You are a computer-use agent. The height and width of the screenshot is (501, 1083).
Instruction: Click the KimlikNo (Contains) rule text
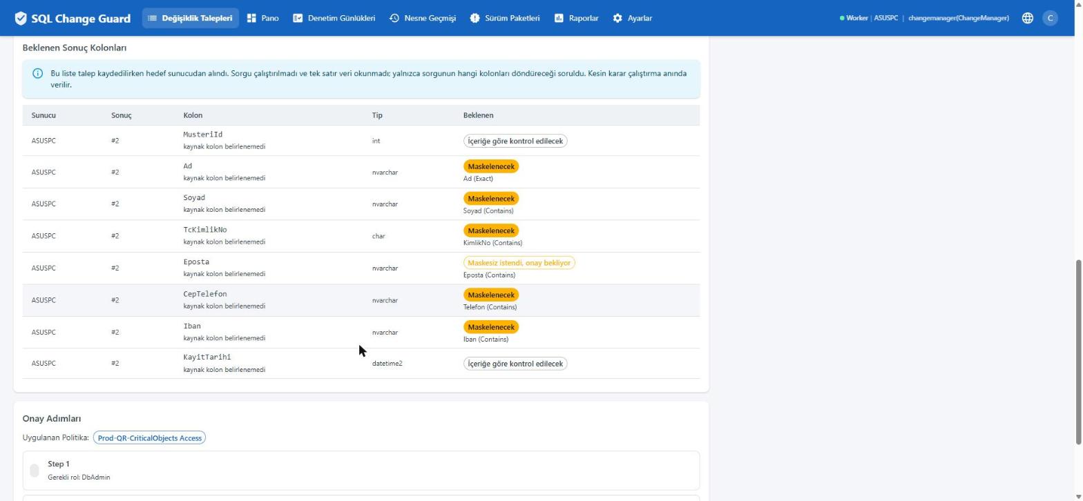492,243
